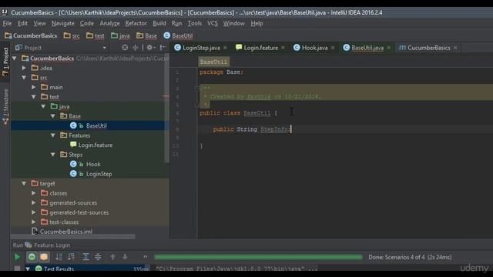493x277 pixels.
Task: Expand the test-classes folder
Action: 34,222
